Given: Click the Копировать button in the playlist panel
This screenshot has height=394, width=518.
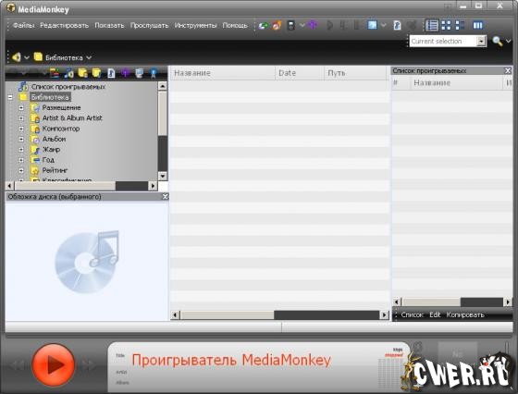Looking at the screenshot, I should pyautogui.click(x=465, y=315).
